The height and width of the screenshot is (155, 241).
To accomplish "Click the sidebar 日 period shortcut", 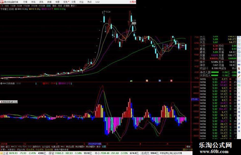I will 239,108.
